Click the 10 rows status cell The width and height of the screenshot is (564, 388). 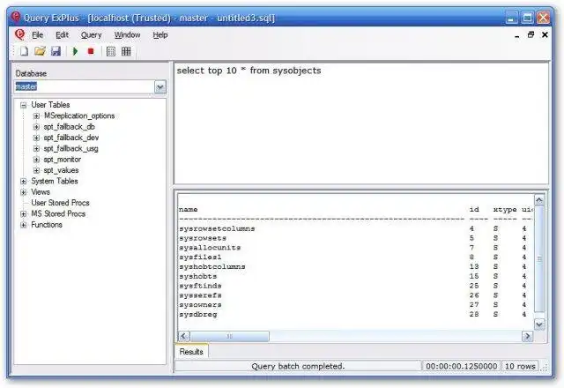click(x=520, y=367)
